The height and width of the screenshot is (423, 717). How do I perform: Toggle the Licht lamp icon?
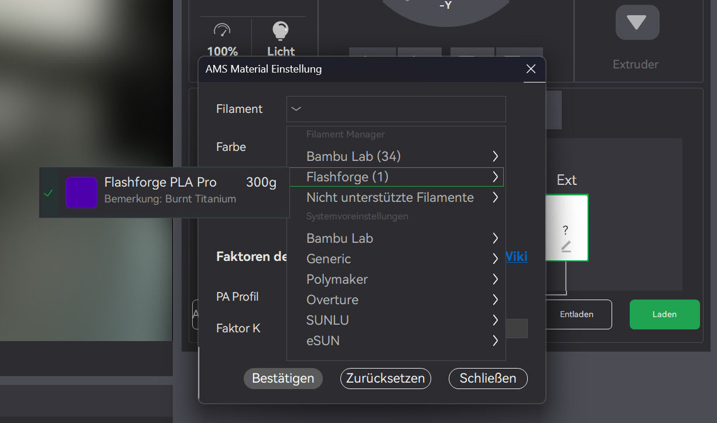coord(281,30)
